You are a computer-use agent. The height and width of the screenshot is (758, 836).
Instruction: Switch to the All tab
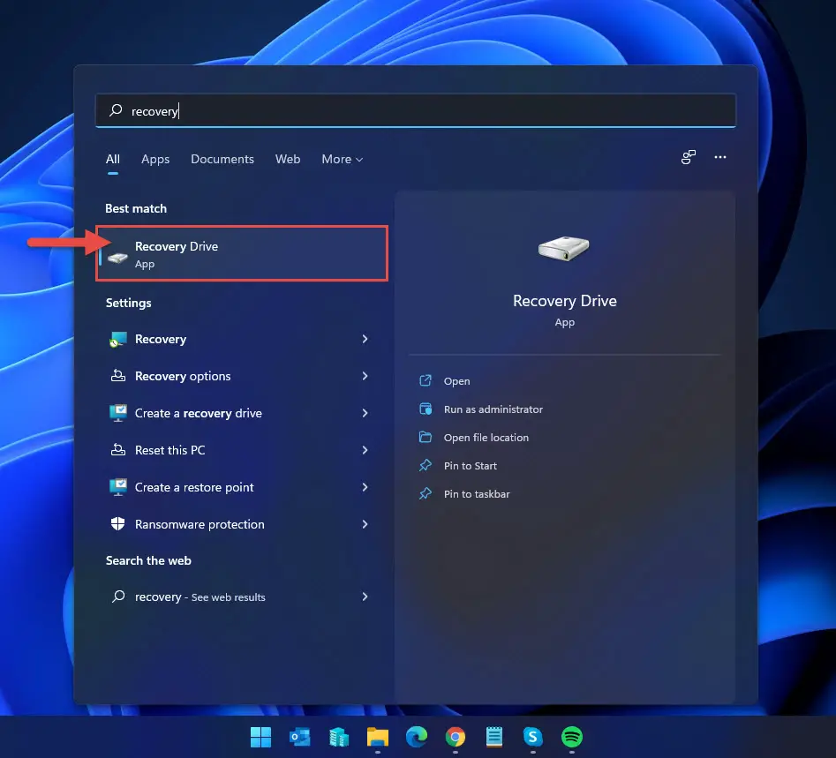click(x=112, y=159)
